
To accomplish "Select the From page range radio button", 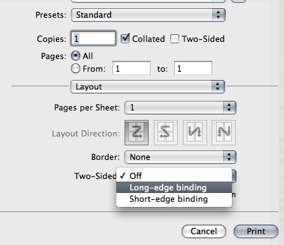I will tap(76, 69).
